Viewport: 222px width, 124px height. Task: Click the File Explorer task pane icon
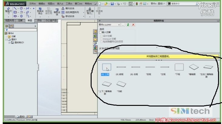coord(95,40)
